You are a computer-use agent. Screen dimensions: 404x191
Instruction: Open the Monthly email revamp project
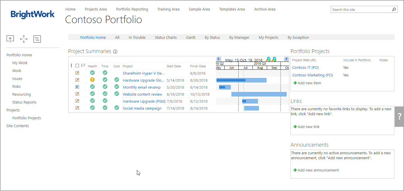click(x=142, y=87)
